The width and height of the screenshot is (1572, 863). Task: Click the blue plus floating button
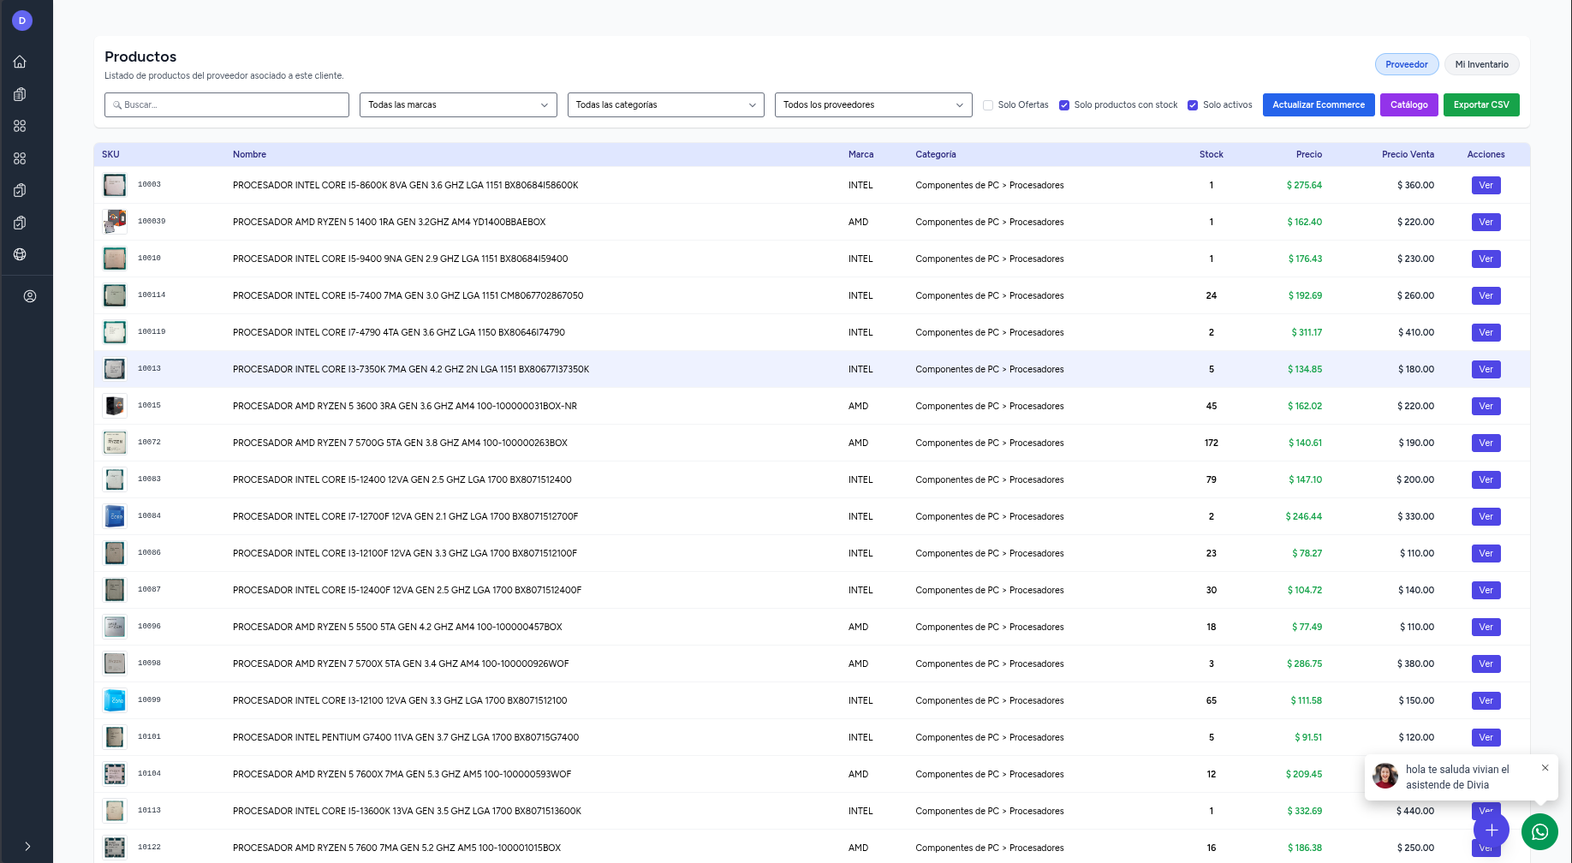click(x=1492, y=830)
